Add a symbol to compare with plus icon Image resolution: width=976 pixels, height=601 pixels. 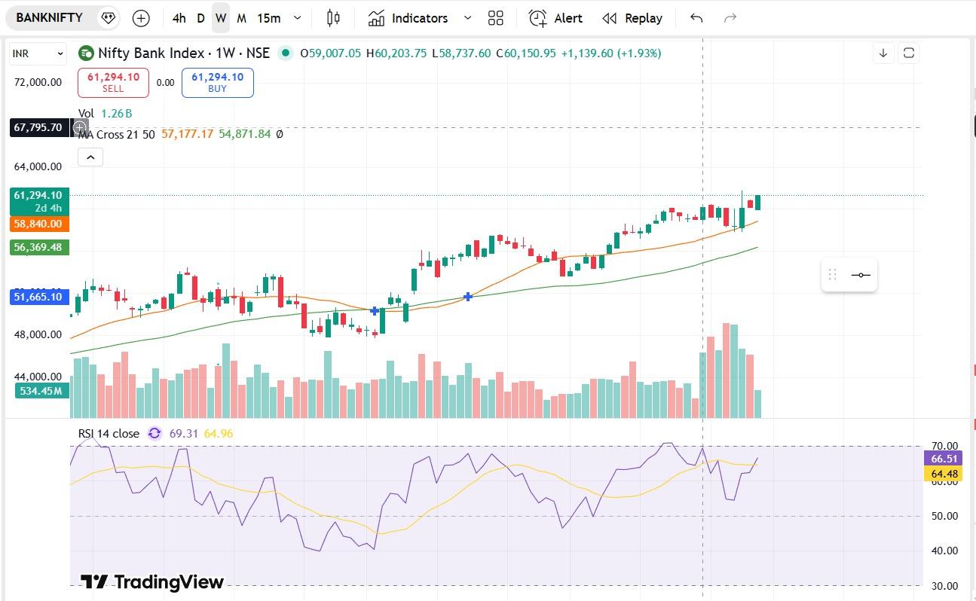click(141, 18)
